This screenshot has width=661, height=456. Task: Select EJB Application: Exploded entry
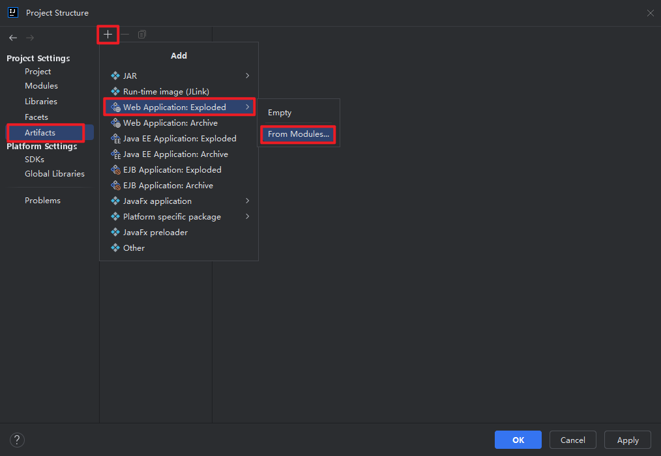tap(179, 170)
